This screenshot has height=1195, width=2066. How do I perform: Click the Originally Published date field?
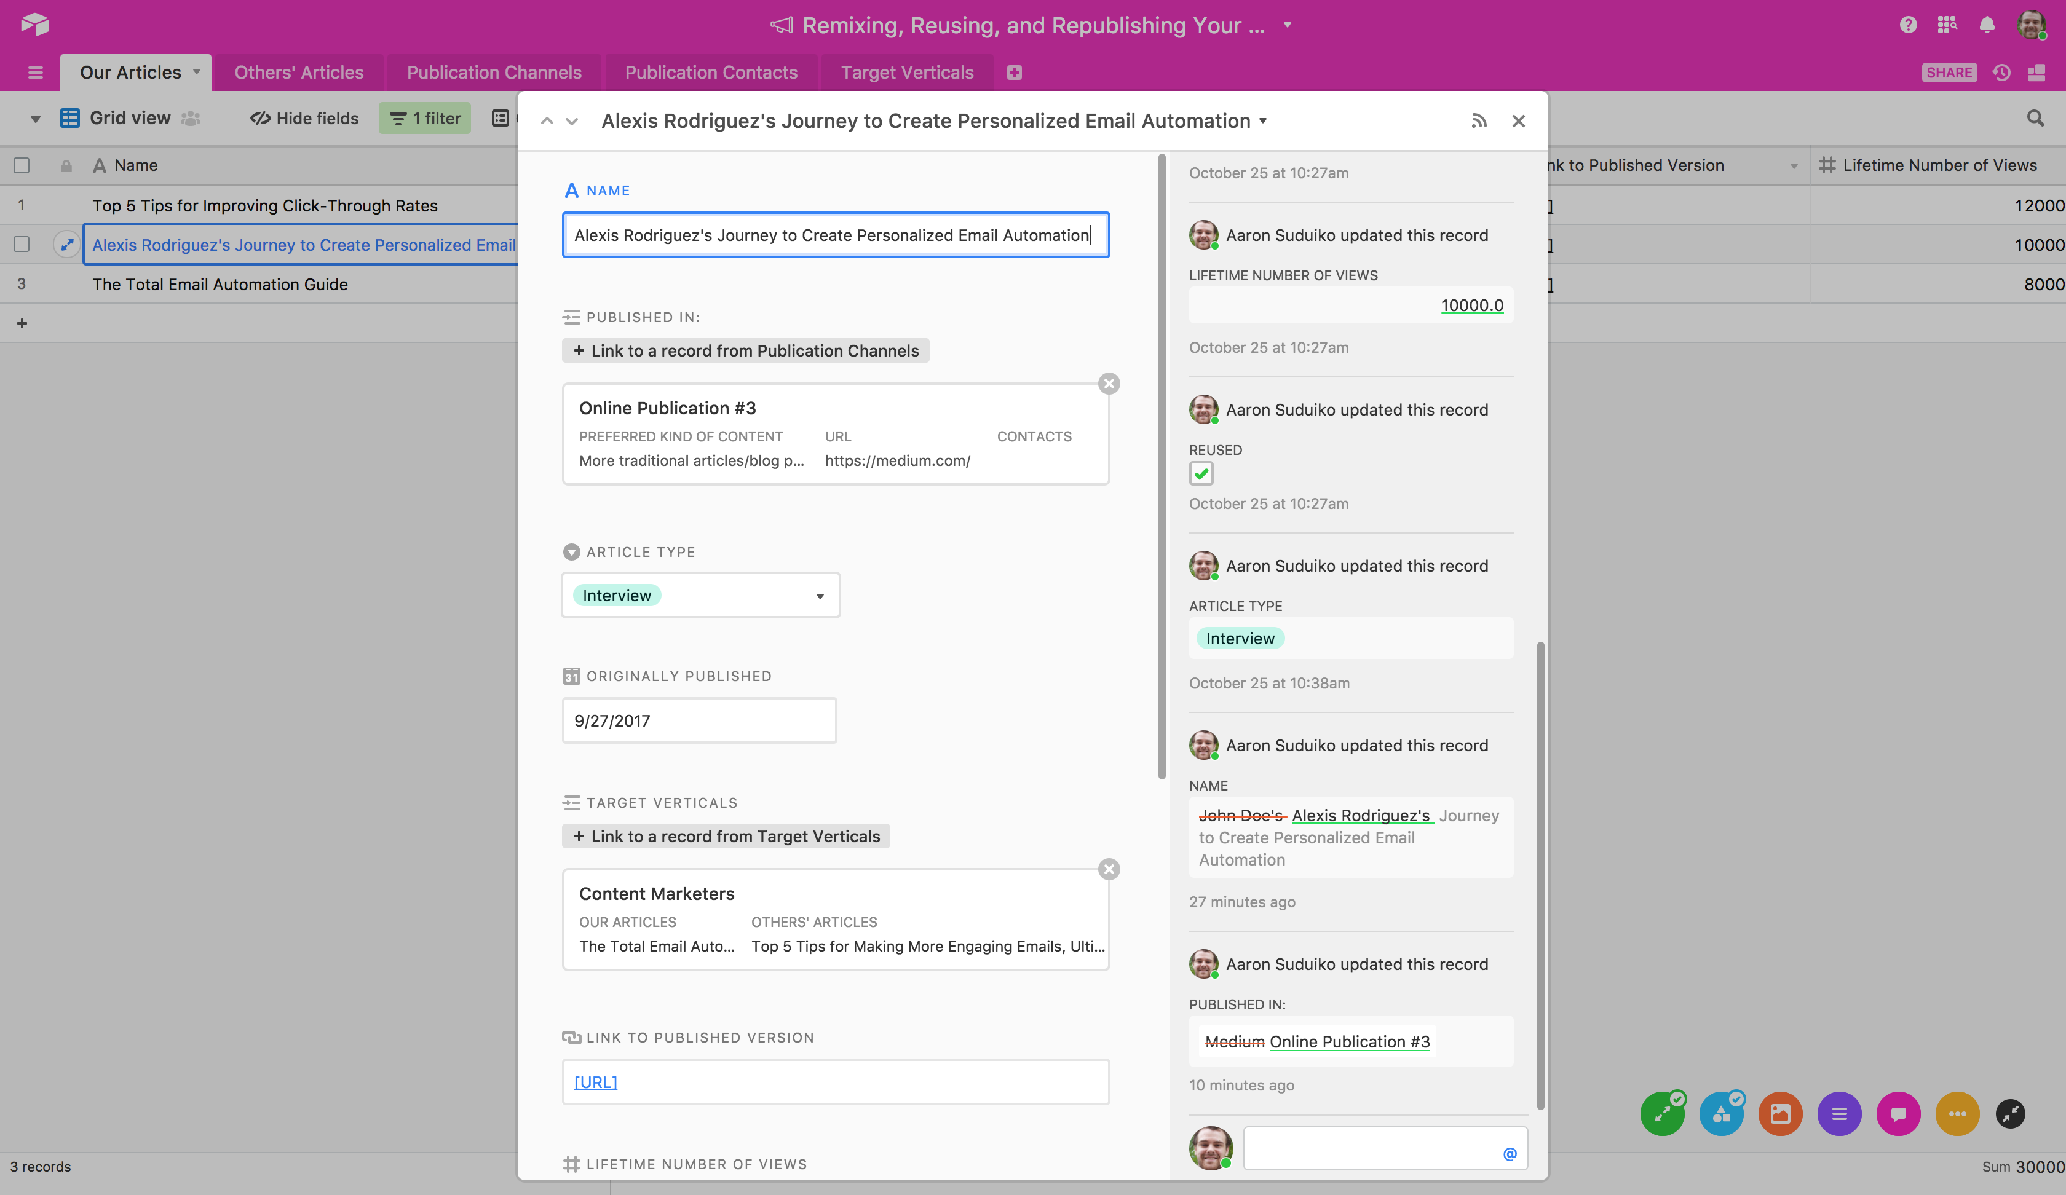click(699, 720)
